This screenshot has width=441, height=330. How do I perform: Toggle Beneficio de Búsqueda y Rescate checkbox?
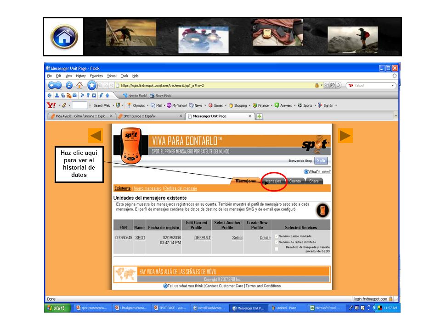(x=277, y=249)
